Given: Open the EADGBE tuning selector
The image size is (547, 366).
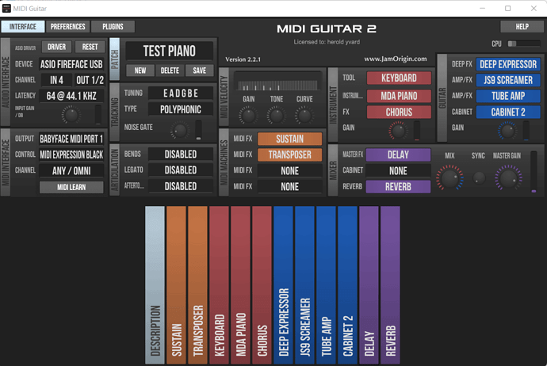Looking at the screenshot, I should pos(181,93).
